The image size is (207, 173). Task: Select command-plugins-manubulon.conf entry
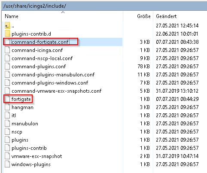53,75
